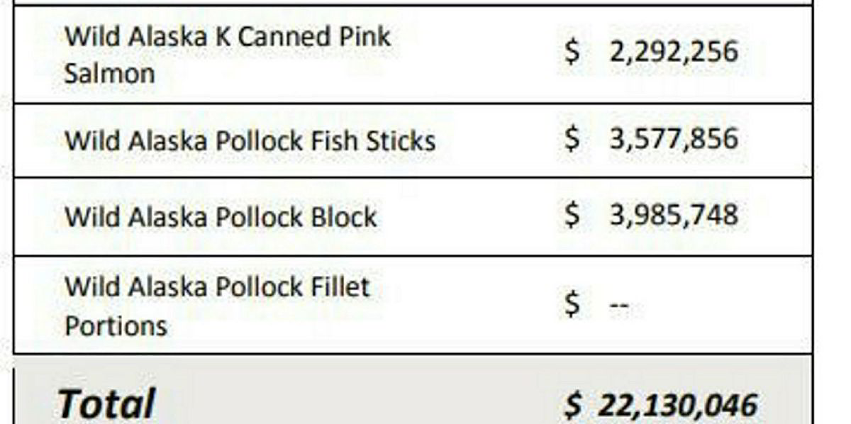Select the Wild Alaska Pollock Block label

coord(220,216)
